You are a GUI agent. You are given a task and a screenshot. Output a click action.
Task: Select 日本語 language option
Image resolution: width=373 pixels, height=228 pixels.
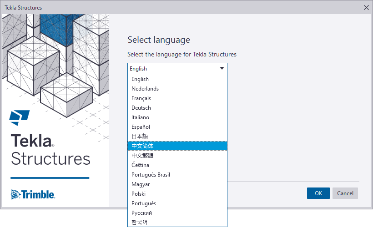click(x=177, y=137)
